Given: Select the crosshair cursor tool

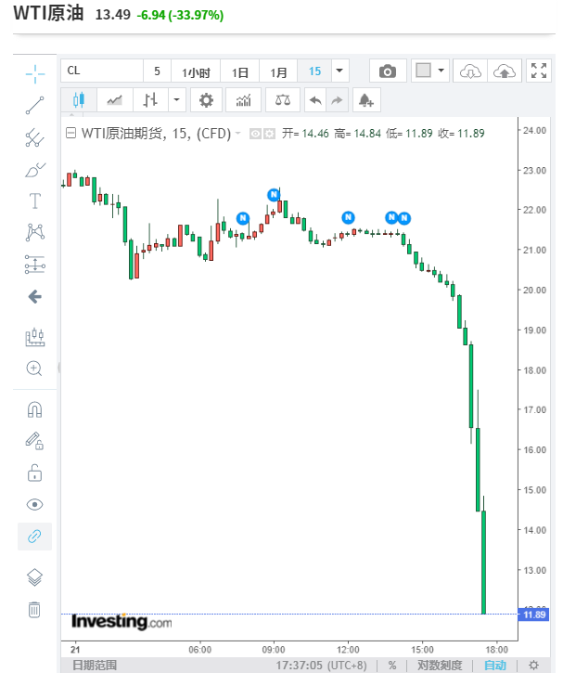Looking at the screenshot, I should pos(34,71).
